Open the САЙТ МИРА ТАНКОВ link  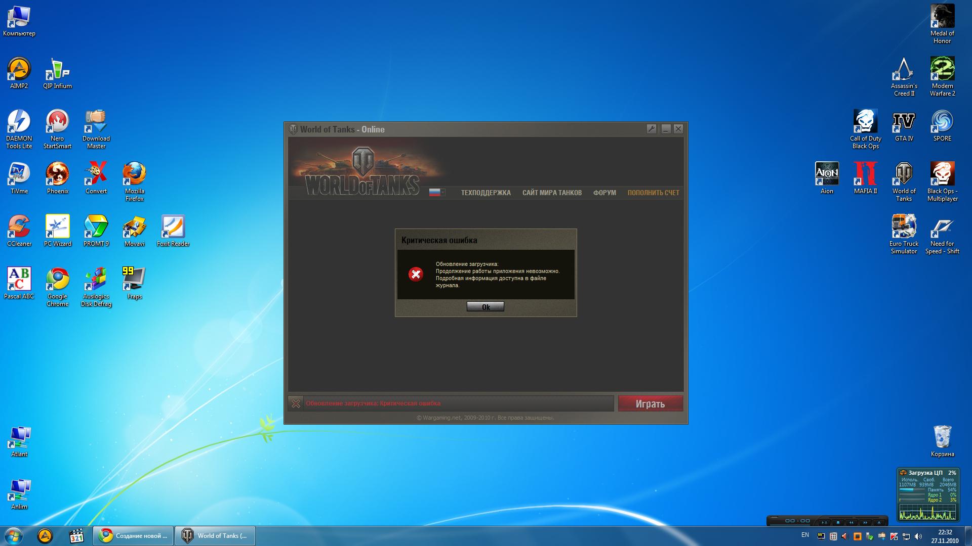pos(552,193)
